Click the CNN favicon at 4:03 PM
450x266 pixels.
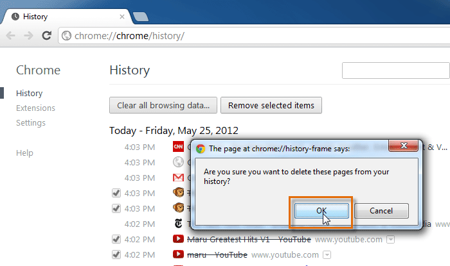coord(178,147)
